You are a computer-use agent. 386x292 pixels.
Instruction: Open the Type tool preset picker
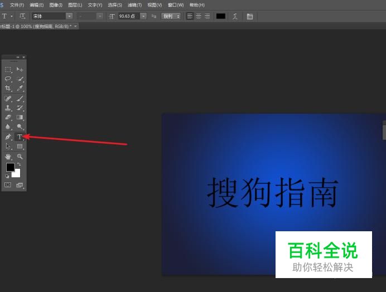7,16
